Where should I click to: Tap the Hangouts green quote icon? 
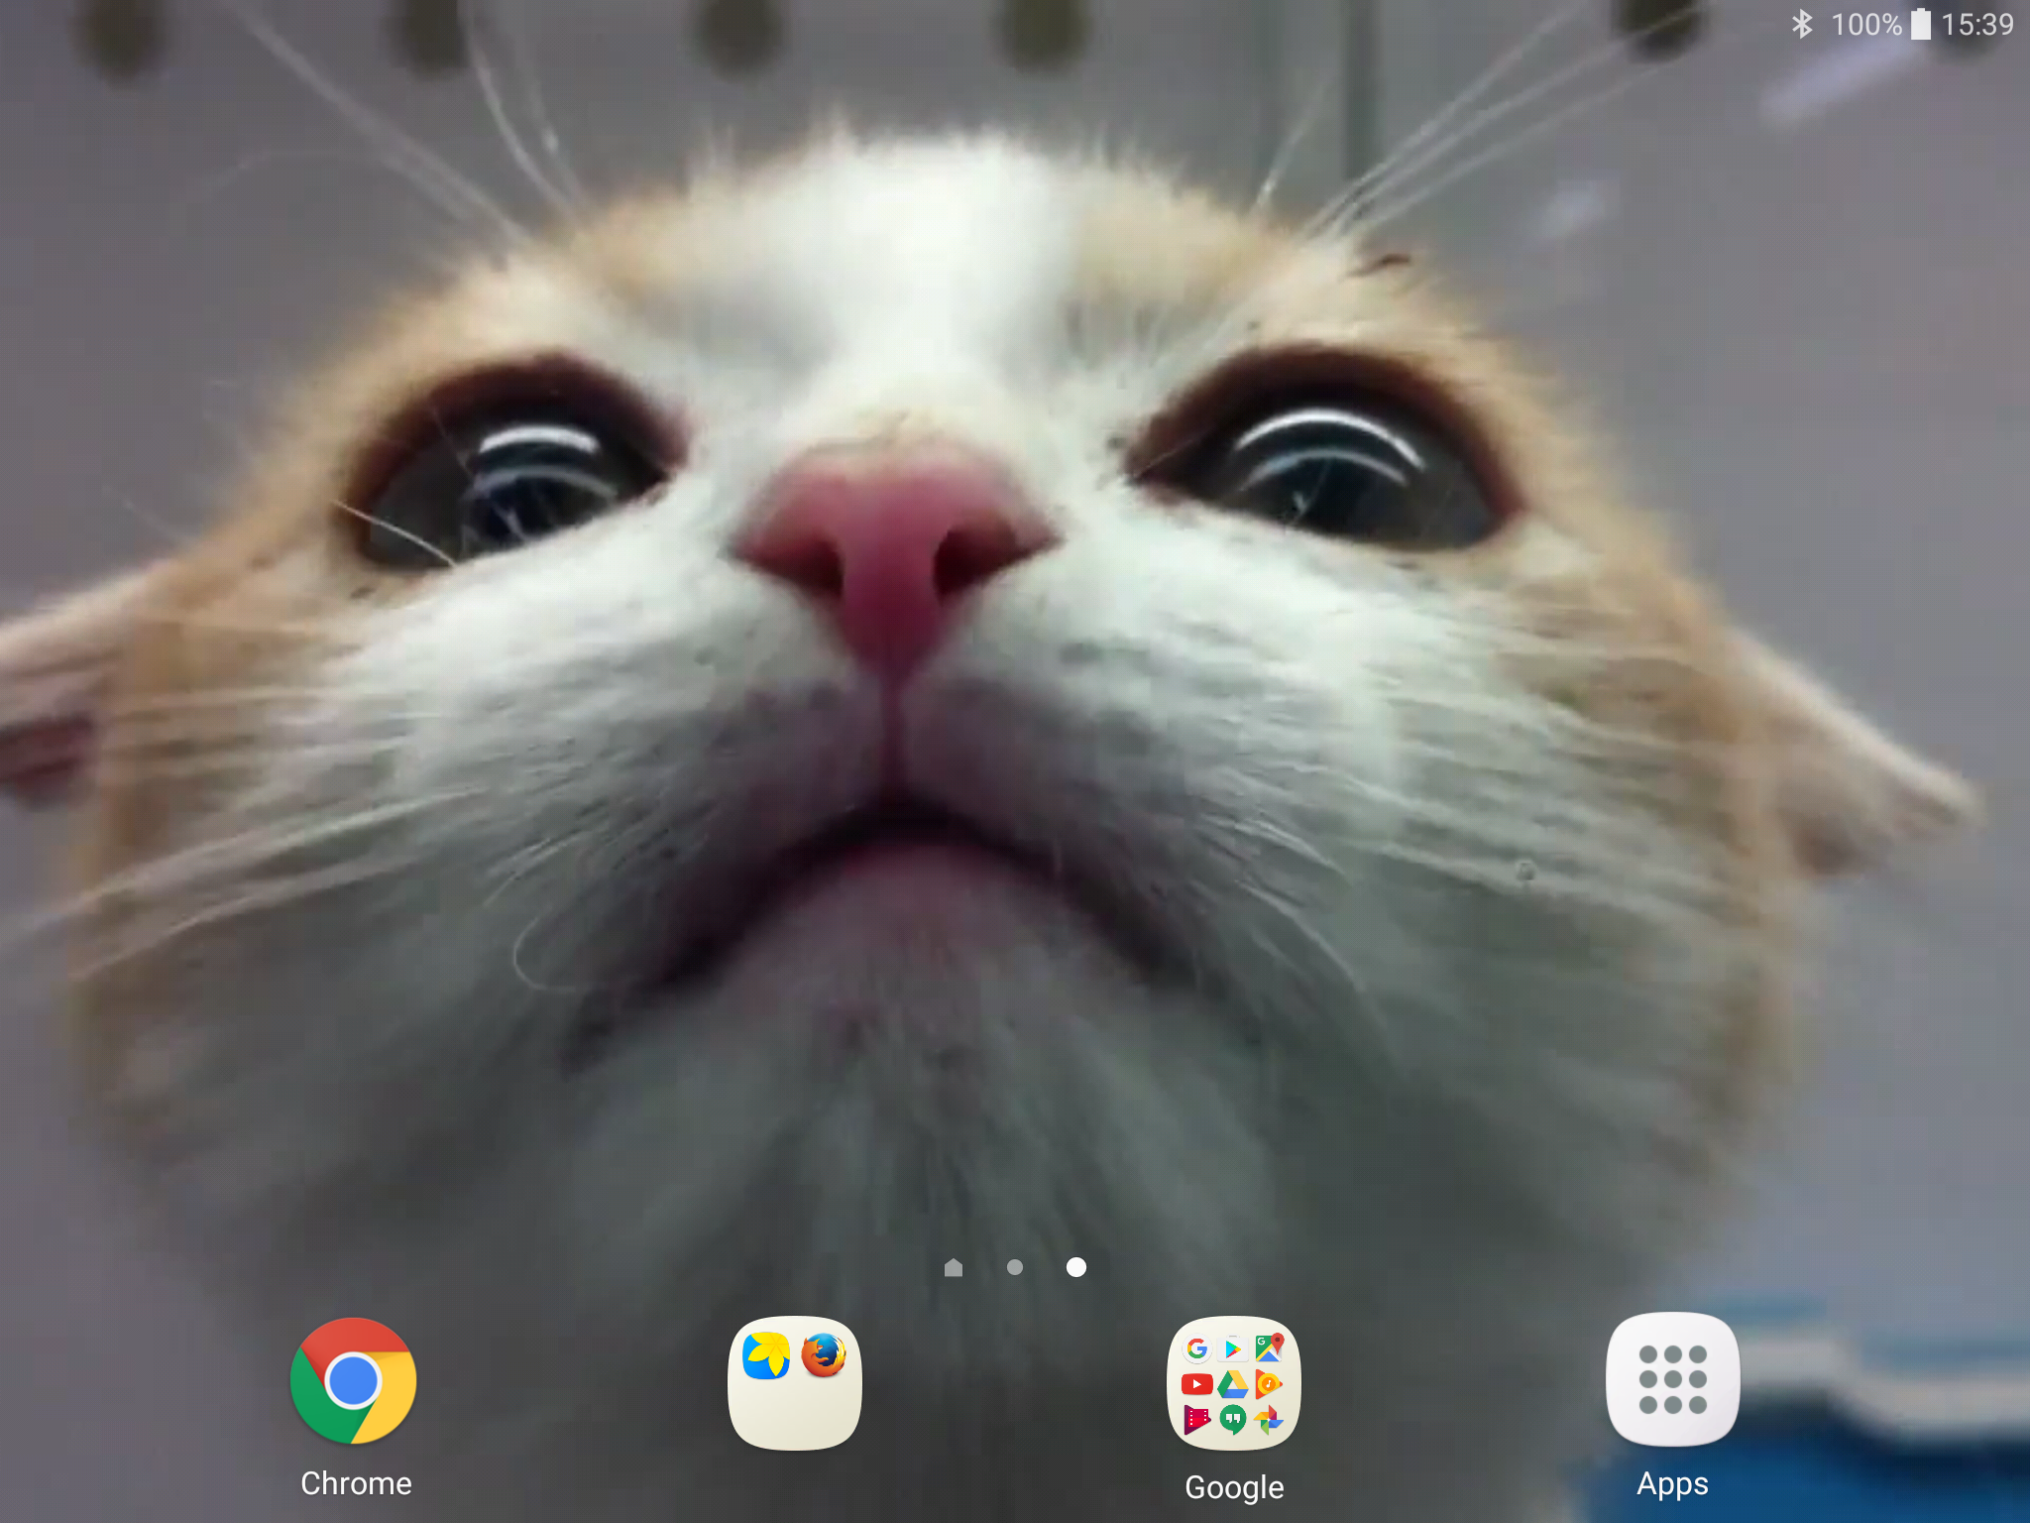click(1233, 1420)
